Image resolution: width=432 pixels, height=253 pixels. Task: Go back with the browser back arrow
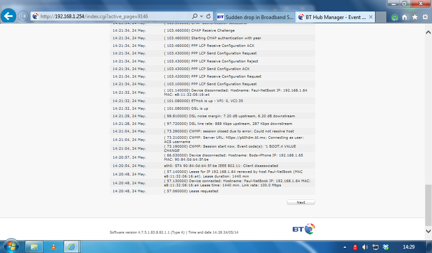pos(8,16)
